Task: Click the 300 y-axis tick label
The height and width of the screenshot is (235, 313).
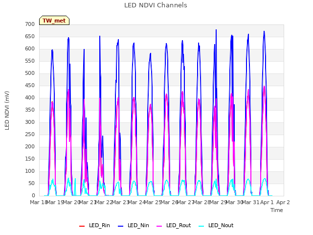Action: click(x=30, y=122)
